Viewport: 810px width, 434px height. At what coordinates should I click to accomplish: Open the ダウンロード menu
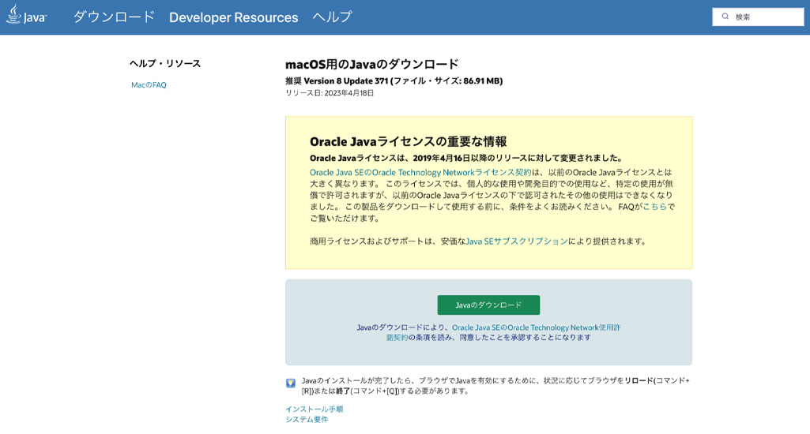(x=114, y=17)
